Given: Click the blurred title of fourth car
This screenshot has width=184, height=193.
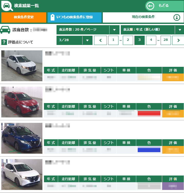Looking at the screenshot, I should click(58, 162).
